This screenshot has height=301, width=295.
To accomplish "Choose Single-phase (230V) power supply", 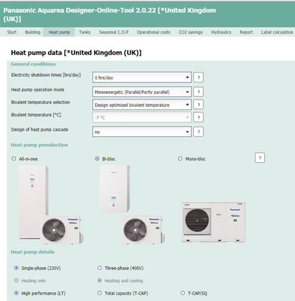I will (x=16, y=268).
